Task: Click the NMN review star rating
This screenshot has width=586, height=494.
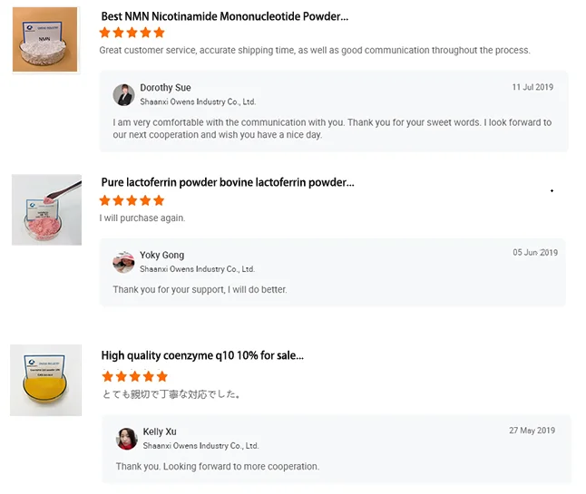Action: click(132, 33)
